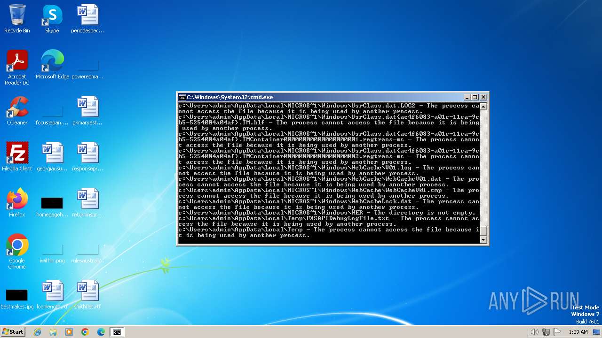Launch Microsoft Edge desktop shortcut
The height and width of the screenshot is (338, 602).
[52, 65]
